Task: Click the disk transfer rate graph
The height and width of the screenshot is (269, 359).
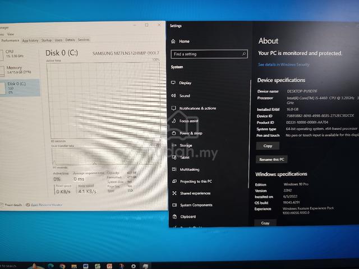Action: [x=107, y=156]
